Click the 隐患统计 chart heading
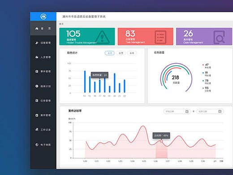The height and width of the screenshot is (175, 233). (x=72, y=53)
